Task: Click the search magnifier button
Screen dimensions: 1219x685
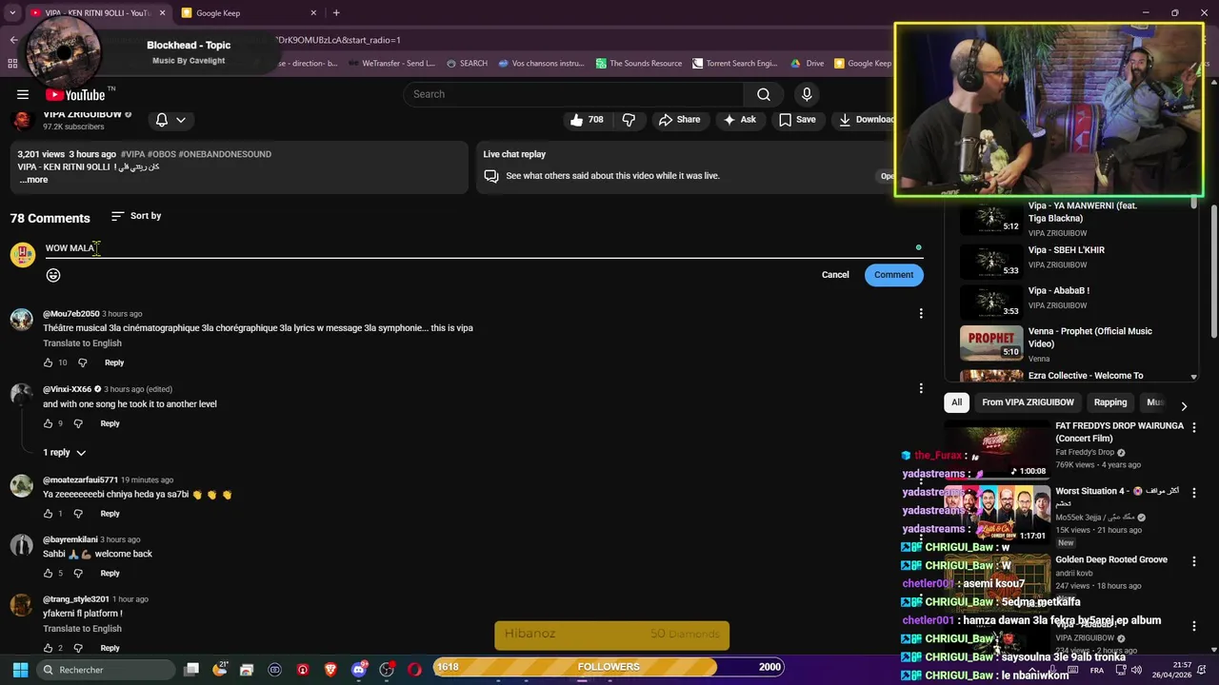Action: pyautogui.click(x=764, y=94)
